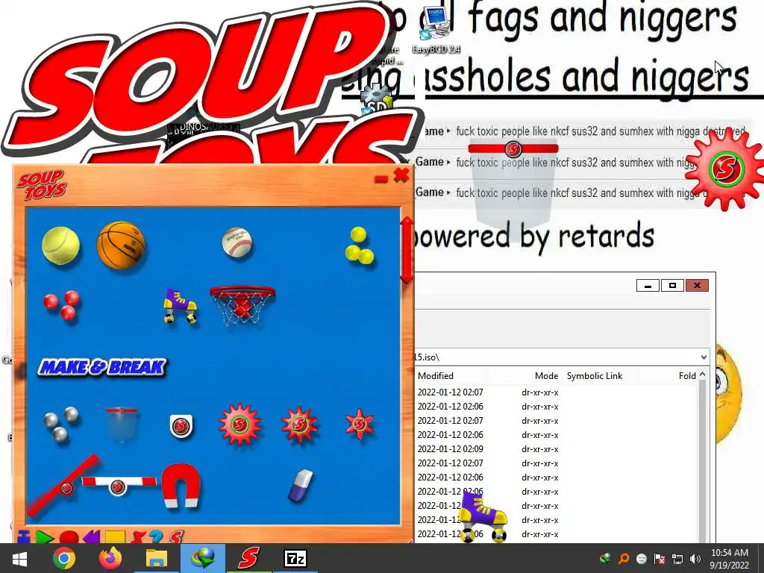Click the gray face tray icon
Viewport: 764px width, 573px height.
[642, 559]
